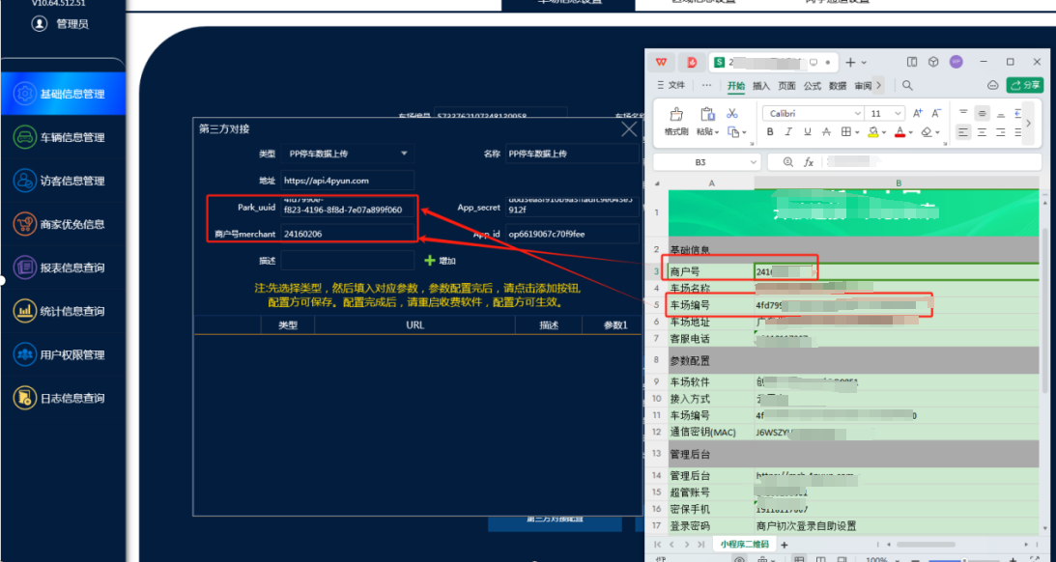Toggle middle vertical alignment
Image resolution: width=1056 pixels, height=562 pixels.
(x=983, y=113)
